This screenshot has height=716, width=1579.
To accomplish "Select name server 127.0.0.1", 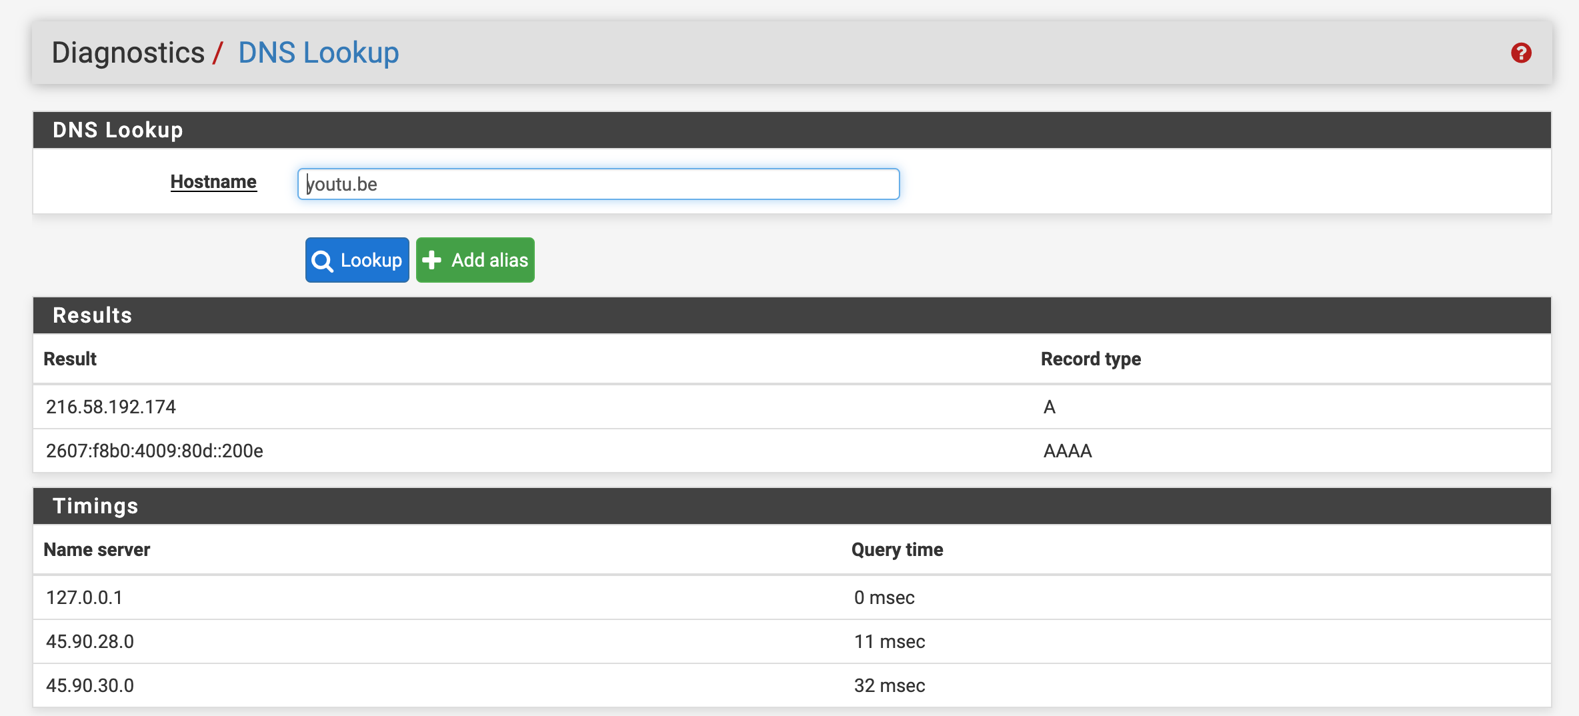I will tap(84, 597).
